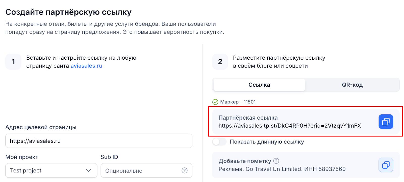The width and height of the screenshot is (404, 182).
Task: Open the help icon next to Добавьте пометку
Action: [x=276, y=161]
